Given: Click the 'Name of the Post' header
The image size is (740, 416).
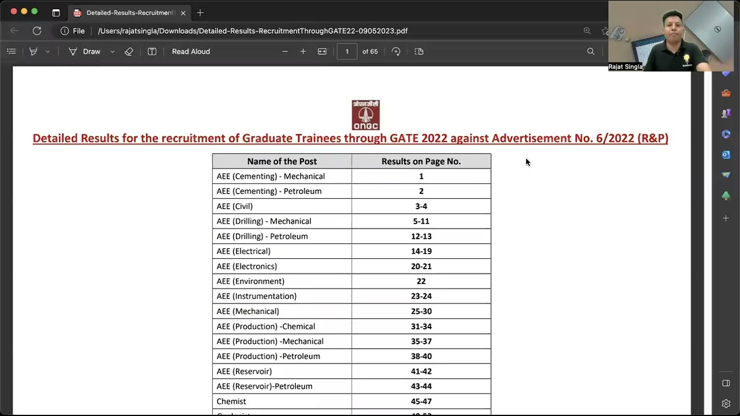Looking at the screenshot, I should tap(282, 161).
